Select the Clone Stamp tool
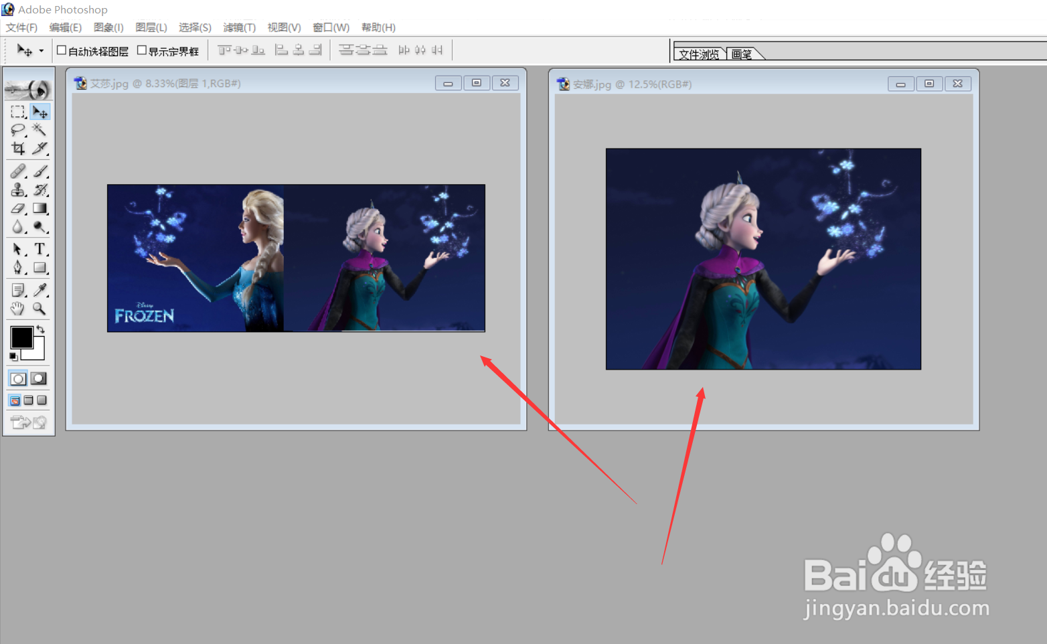 click(18, 189)
